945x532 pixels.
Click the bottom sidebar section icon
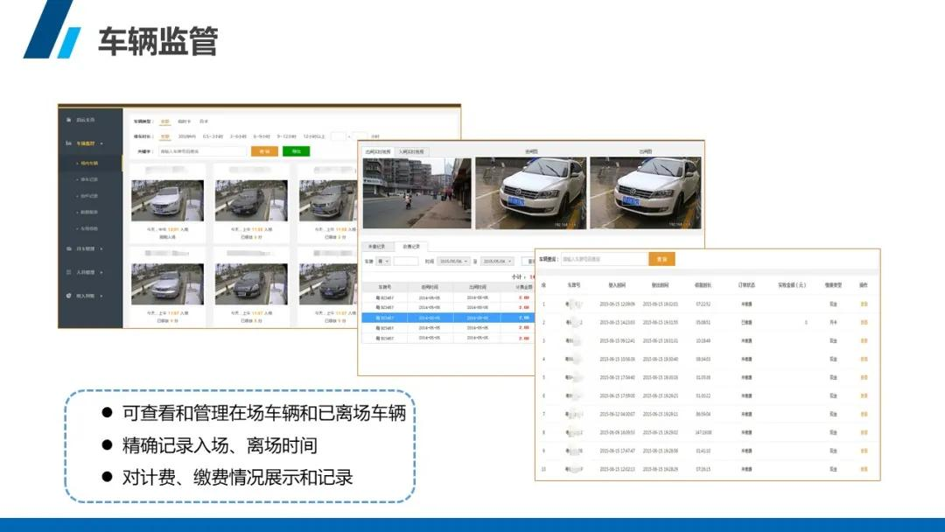[69, 296]
